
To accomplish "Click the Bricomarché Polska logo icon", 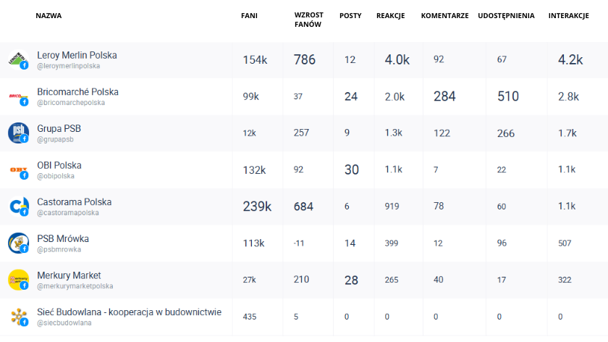I will pos(18,96).
